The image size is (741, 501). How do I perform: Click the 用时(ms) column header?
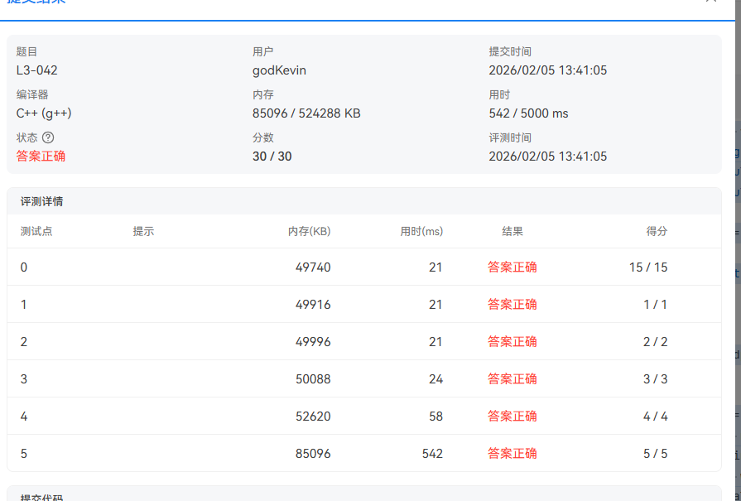click(421, 231)
